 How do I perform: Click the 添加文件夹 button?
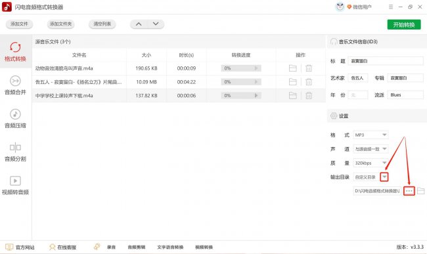click(x=60, y=24)
